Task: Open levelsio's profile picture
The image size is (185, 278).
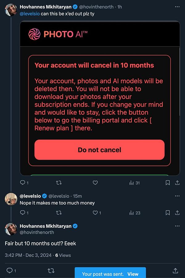Action: pyautogui.click(x=11, y=199)
